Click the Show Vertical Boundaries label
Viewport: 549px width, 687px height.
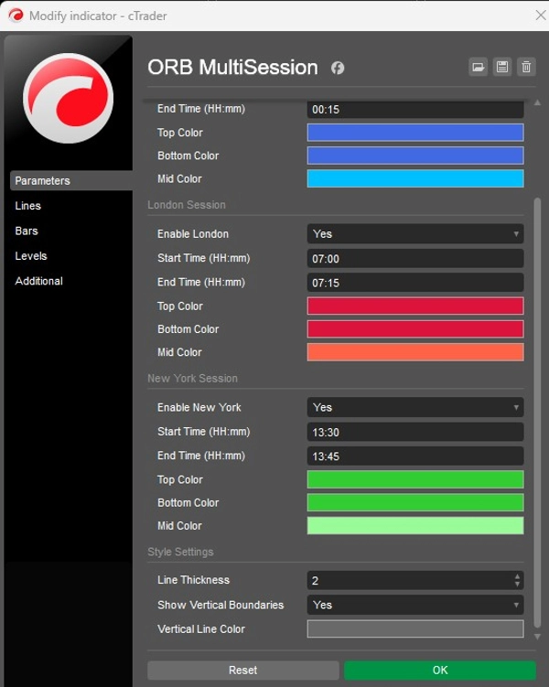pyautogui.click(x=221, y=605)
